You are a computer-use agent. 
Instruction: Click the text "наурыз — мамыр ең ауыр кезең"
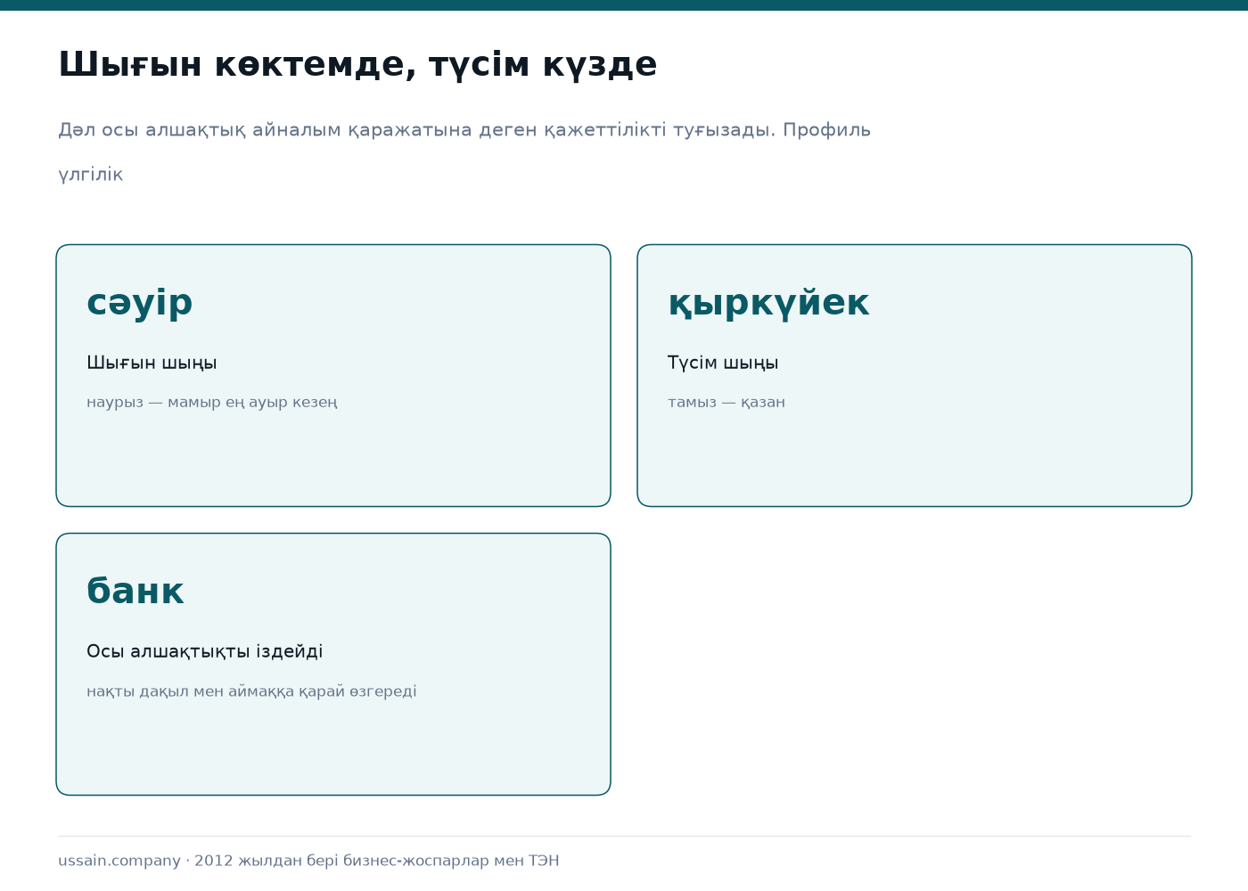pyautogui.click(x=212, y=402)
